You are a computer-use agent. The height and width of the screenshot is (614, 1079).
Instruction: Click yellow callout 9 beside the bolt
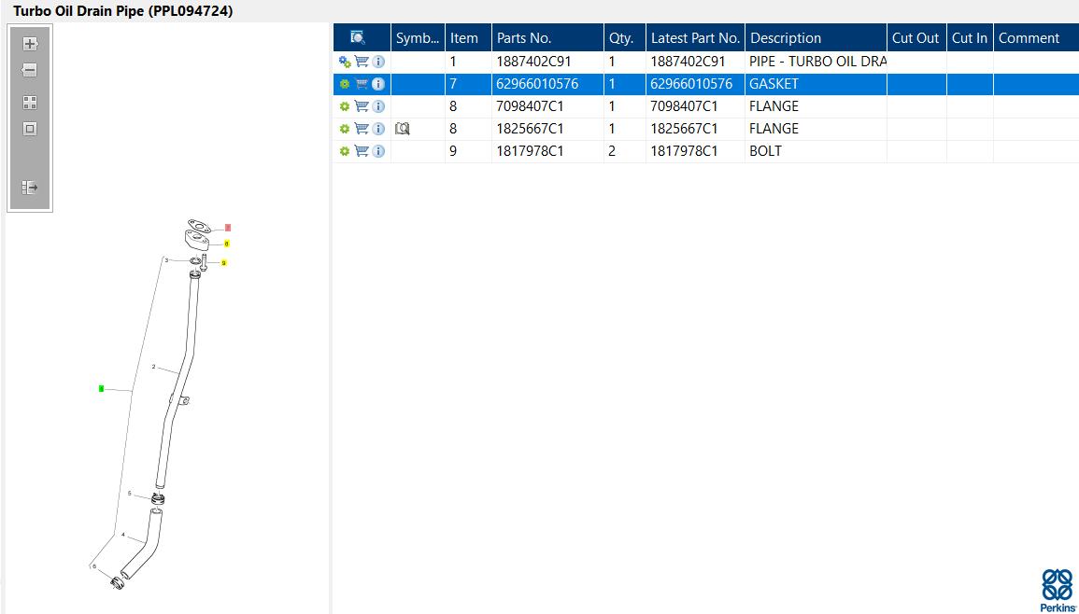point(224,262)
